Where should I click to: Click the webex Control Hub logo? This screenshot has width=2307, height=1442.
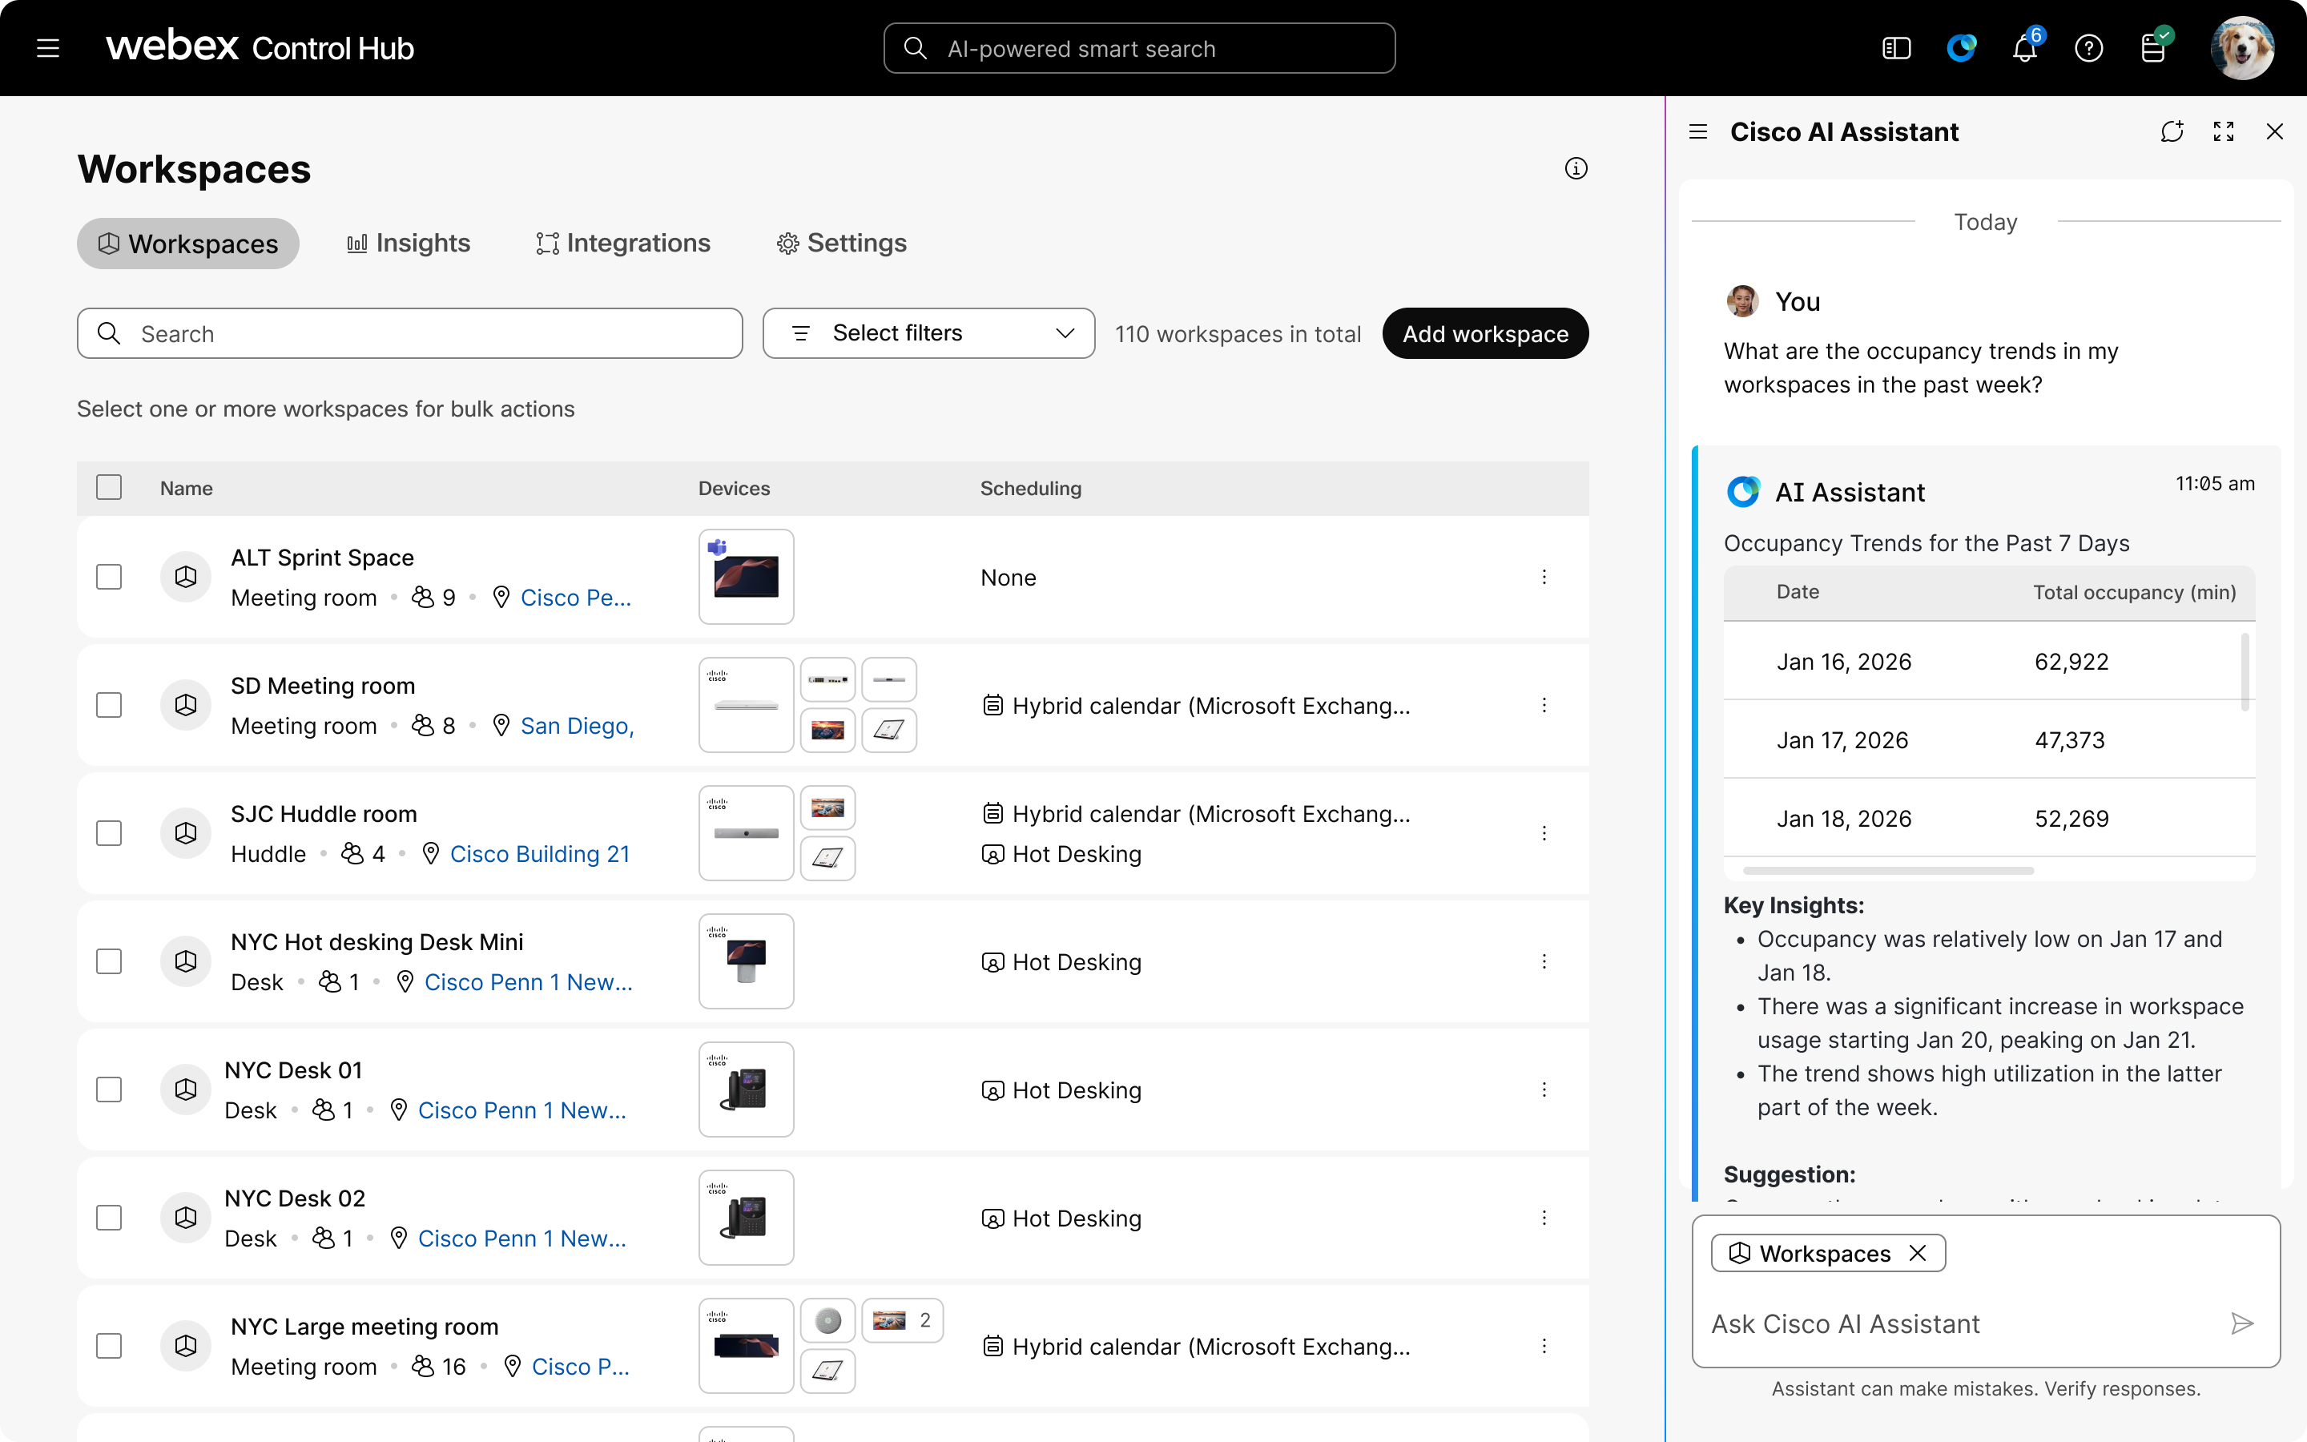point(260,46)
